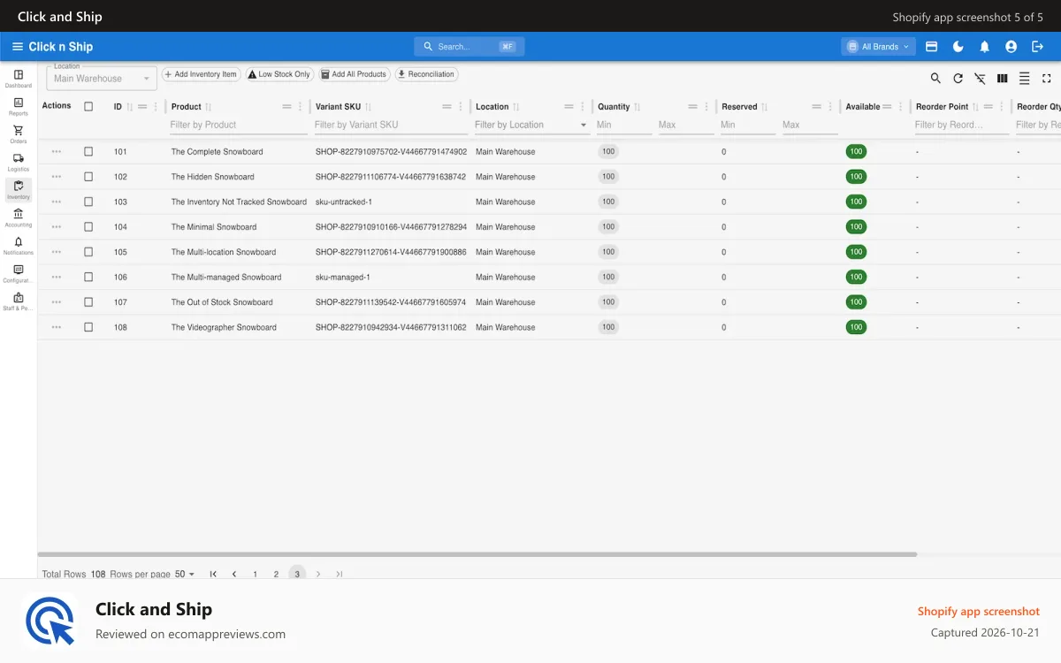This screenshot has width=1061, height=663.
Task: Click the horizontal table scrollbar
Action: pos(477,554)
